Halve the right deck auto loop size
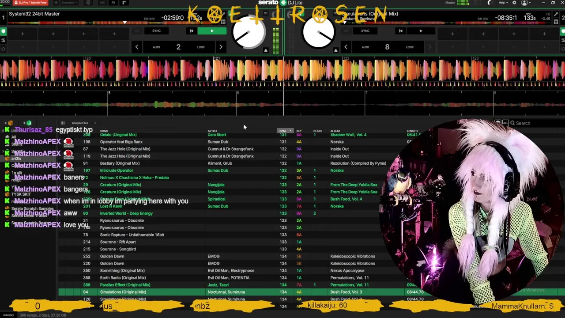The image size is (565, 318). click(x=346, y=47)
